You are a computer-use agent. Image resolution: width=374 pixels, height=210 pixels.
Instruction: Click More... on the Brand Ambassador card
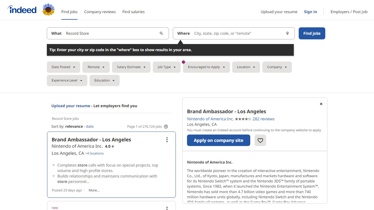coord(94,190)
